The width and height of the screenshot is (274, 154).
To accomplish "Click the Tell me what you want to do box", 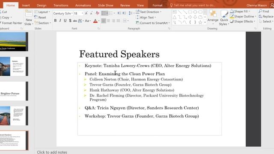I will click(193, 5).
